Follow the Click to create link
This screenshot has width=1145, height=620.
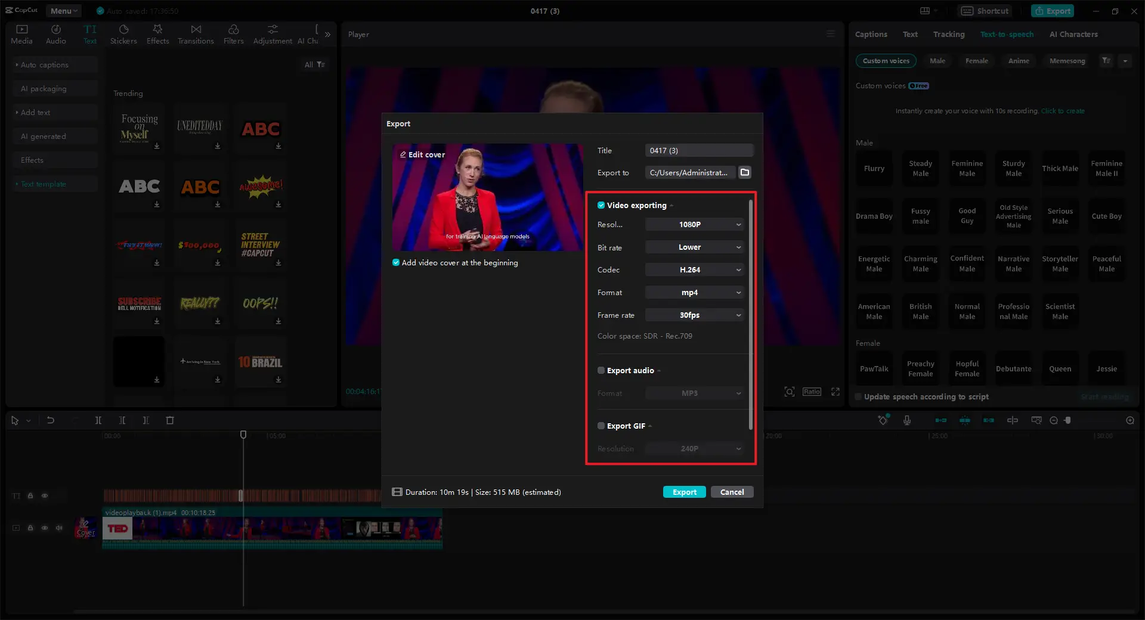1063,111
